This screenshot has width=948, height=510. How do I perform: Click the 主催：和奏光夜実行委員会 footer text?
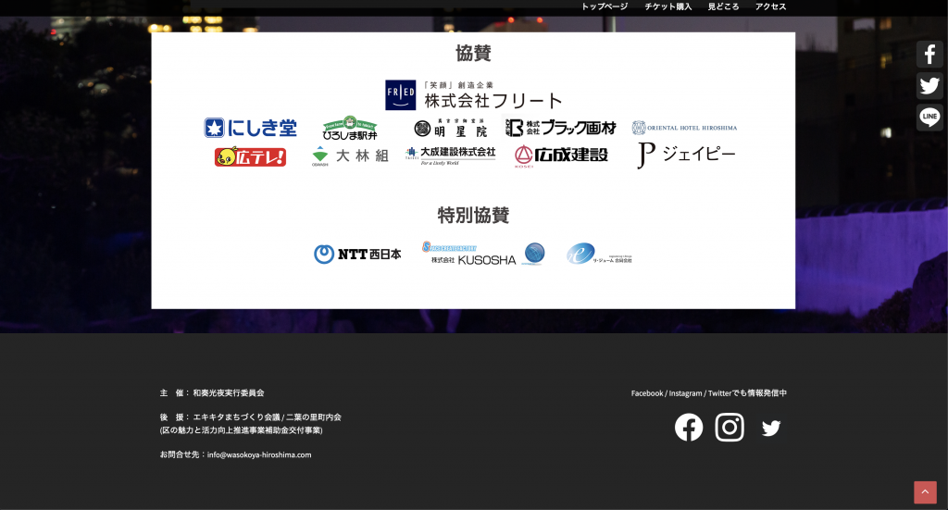pyautogui.click(x=212, y=392)
